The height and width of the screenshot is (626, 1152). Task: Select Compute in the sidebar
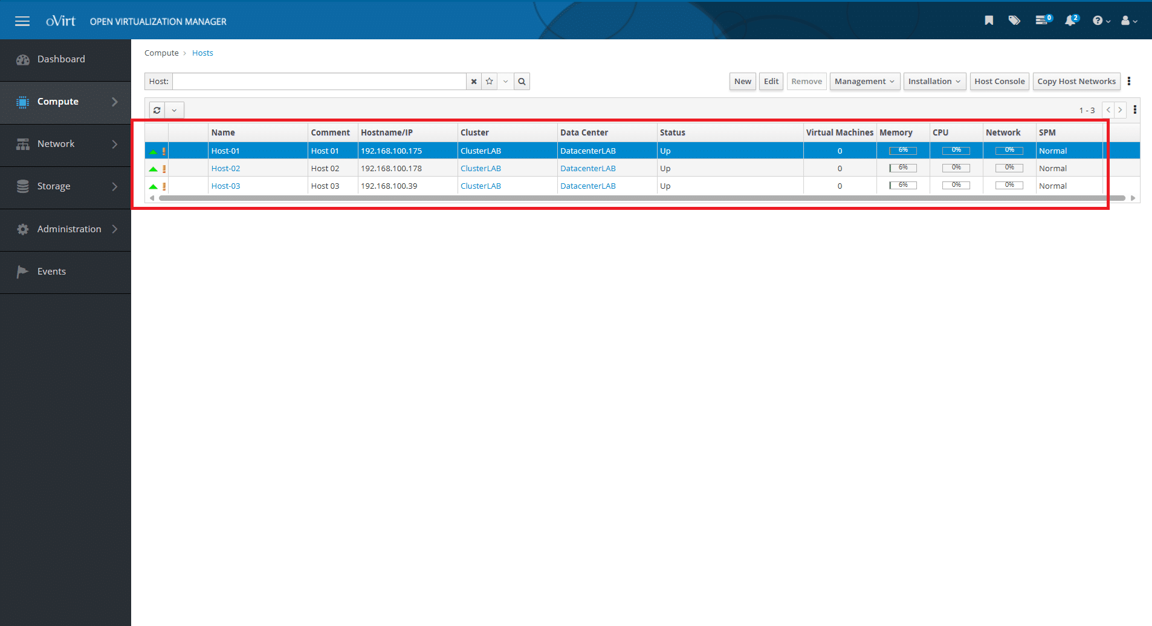65,102
